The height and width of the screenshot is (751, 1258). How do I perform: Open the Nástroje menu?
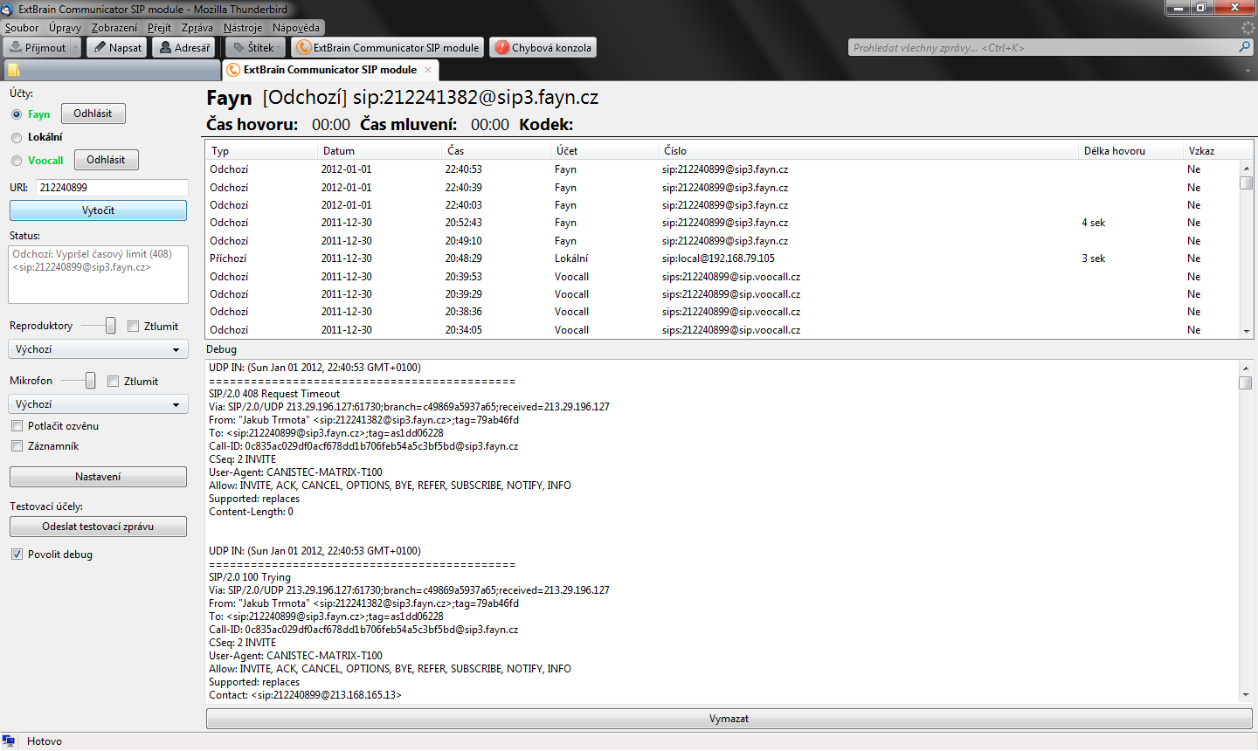[x=243, y=28]
